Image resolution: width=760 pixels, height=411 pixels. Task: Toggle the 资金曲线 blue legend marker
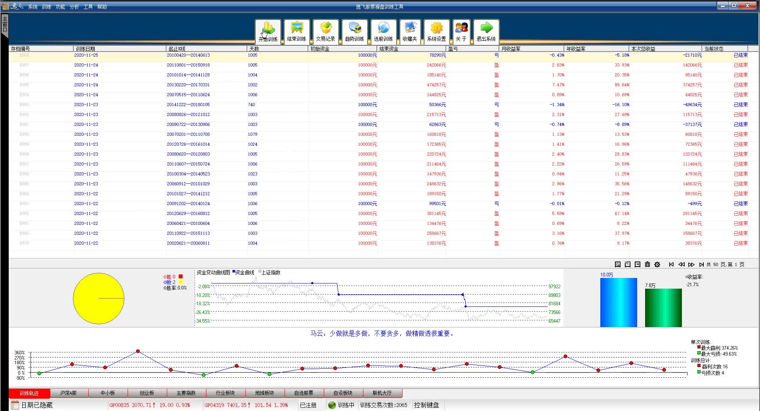(x=234, y=272)
